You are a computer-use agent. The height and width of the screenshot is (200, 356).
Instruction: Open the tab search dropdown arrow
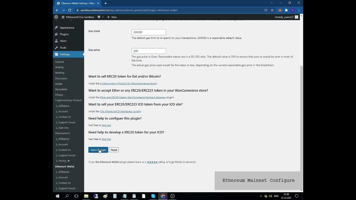point(271,3)
